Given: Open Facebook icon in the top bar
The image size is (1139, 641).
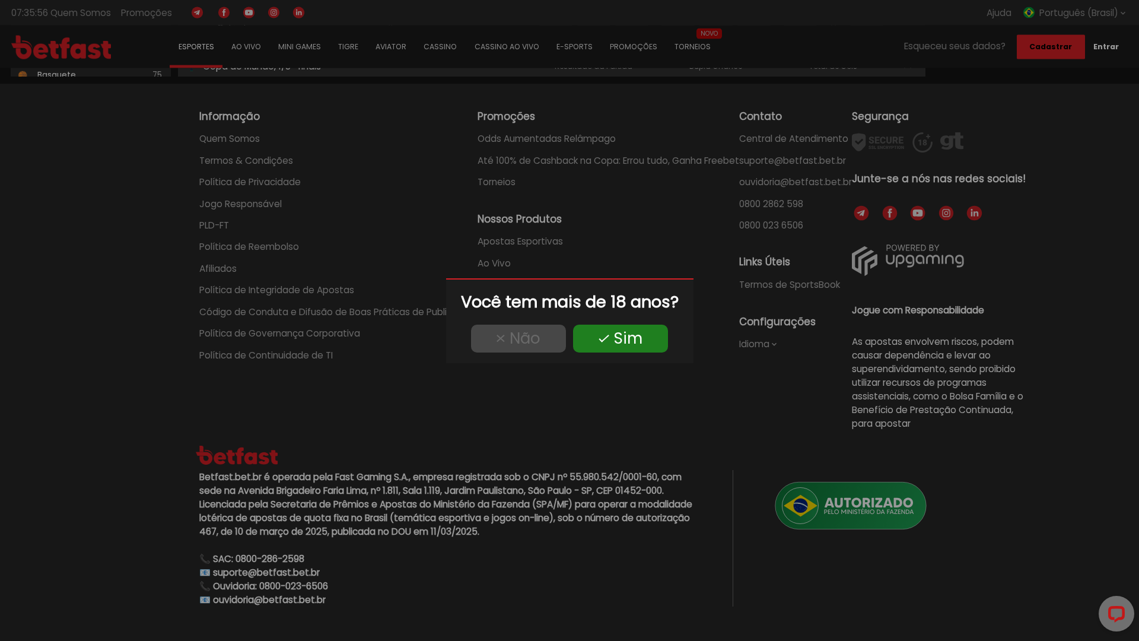Looking at the screenshot, I should click(x=224, y=12).
